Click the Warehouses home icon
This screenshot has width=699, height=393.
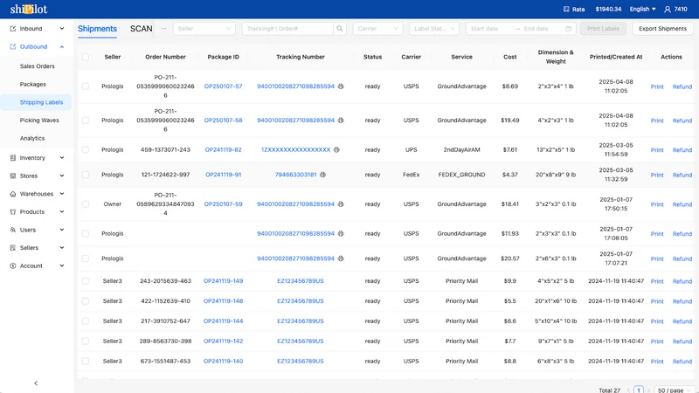pyautogui.click(x=12, y=194)
